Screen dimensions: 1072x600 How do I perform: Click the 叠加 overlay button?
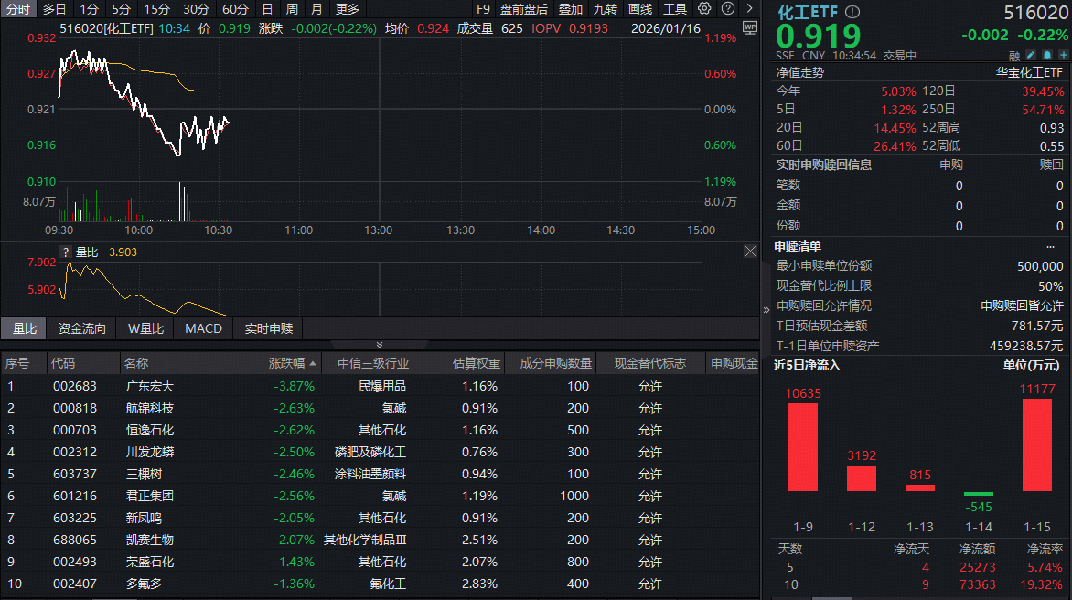point(571,9)
